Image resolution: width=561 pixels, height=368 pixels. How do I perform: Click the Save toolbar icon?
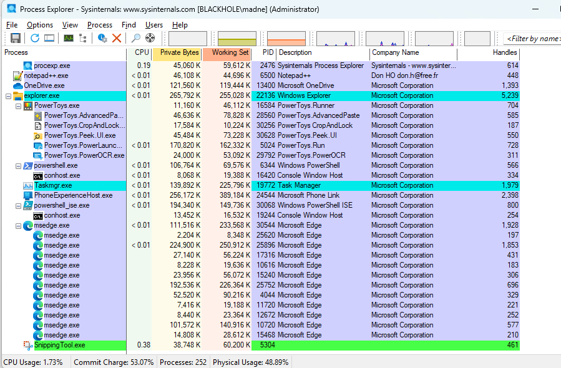point(16,38)
